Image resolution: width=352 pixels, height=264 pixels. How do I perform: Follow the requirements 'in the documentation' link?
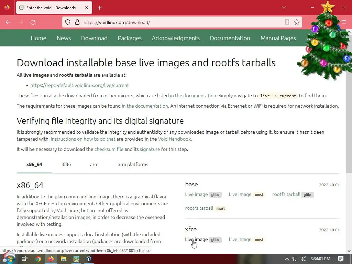click(x=145, y=106)
